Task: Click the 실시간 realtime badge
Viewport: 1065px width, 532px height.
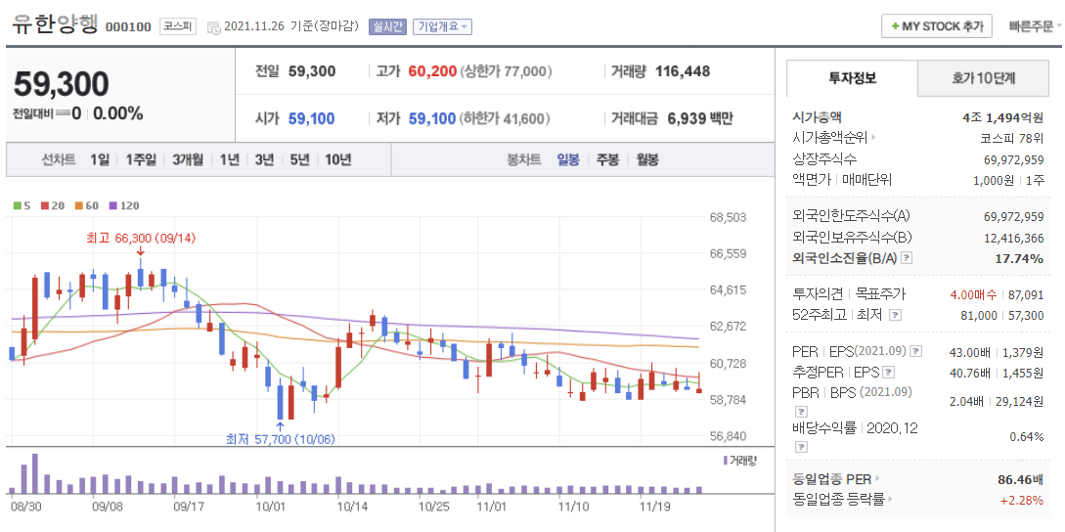Action: tap(387, 27)
